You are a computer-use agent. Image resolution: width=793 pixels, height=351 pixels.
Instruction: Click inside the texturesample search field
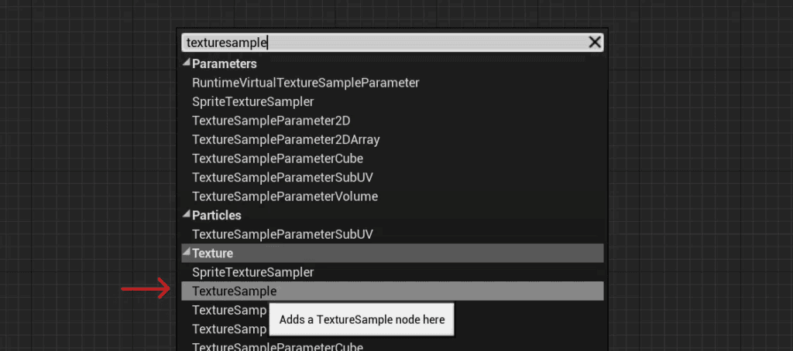click(384, 43)
